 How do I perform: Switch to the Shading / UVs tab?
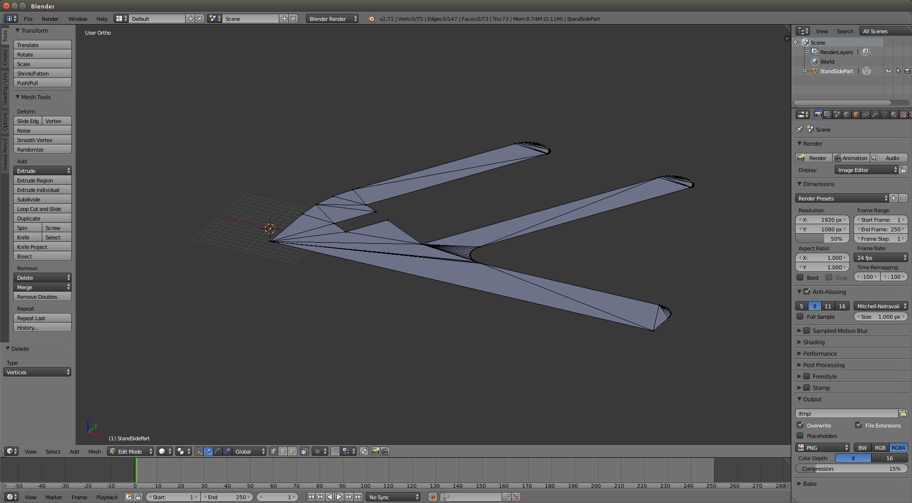click(5, 89)
